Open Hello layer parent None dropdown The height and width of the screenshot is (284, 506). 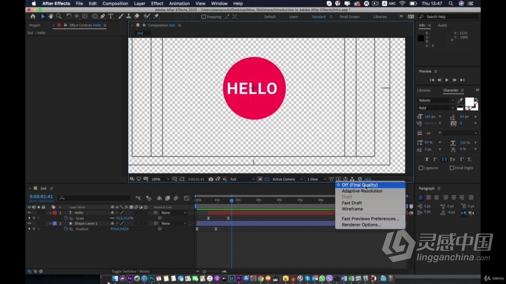[x=173, y=212]
